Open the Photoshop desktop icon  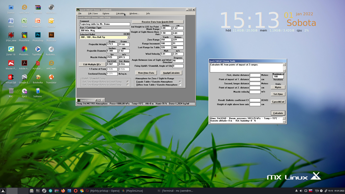38,35
